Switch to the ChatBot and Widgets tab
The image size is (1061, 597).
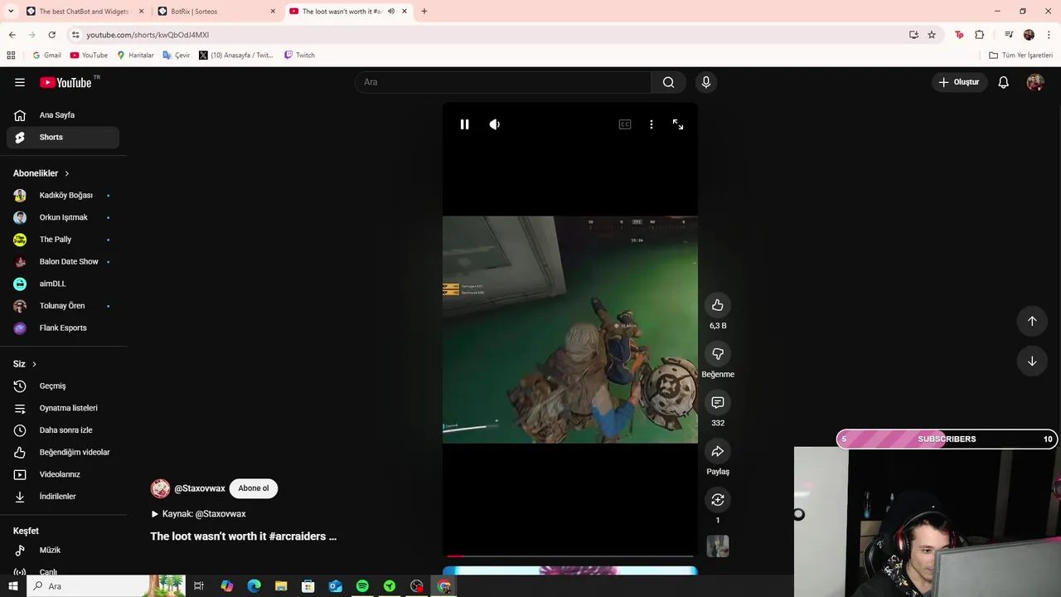pos(85,12)
